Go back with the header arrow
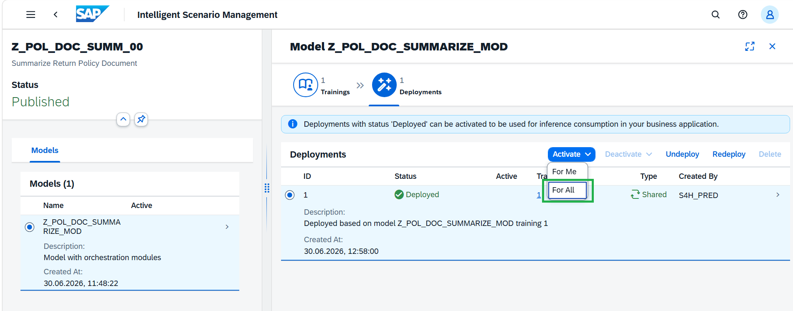Screen dimensions: 793x311 coord(56,15)
